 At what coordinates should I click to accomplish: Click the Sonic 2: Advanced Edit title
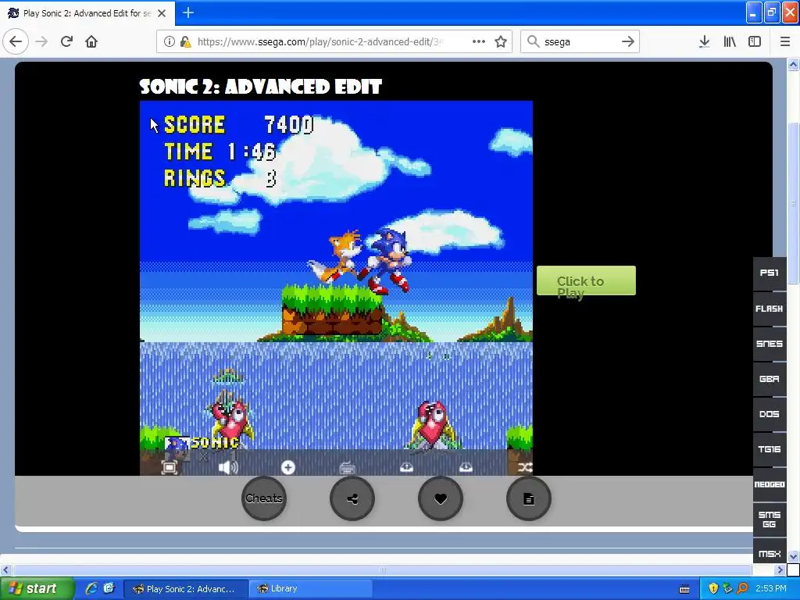pos(261,87)
